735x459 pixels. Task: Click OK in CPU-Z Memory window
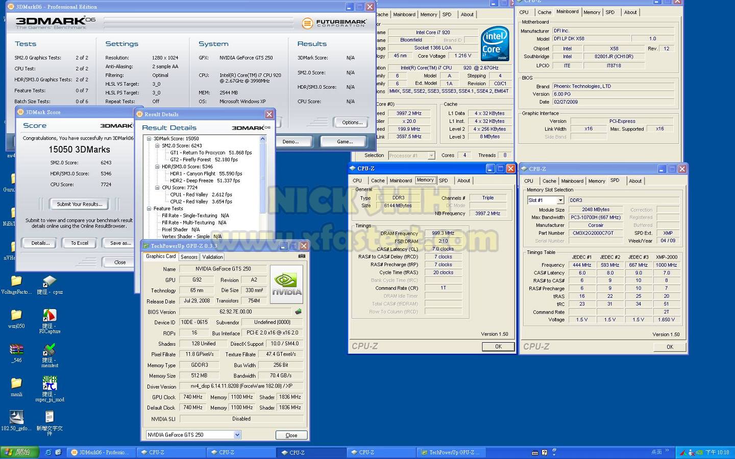(x=498, y=347)
